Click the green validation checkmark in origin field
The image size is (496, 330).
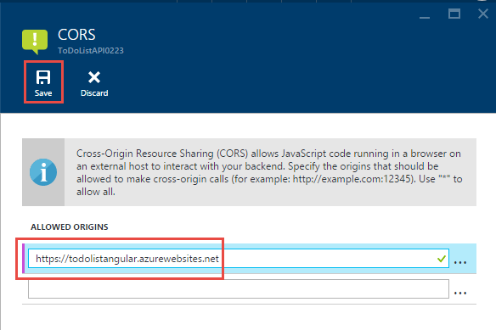click(x=442, y=259)
